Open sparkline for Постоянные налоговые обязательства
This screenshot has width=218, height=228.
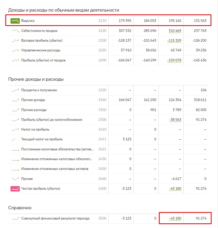click(x=15, y=150)
